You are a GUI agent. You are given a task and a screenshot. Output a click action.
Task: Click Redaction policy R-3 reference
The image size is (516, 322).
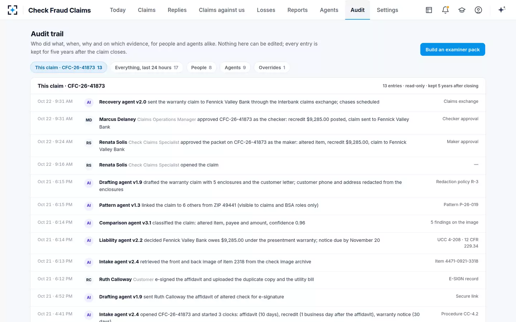(457, 182)
